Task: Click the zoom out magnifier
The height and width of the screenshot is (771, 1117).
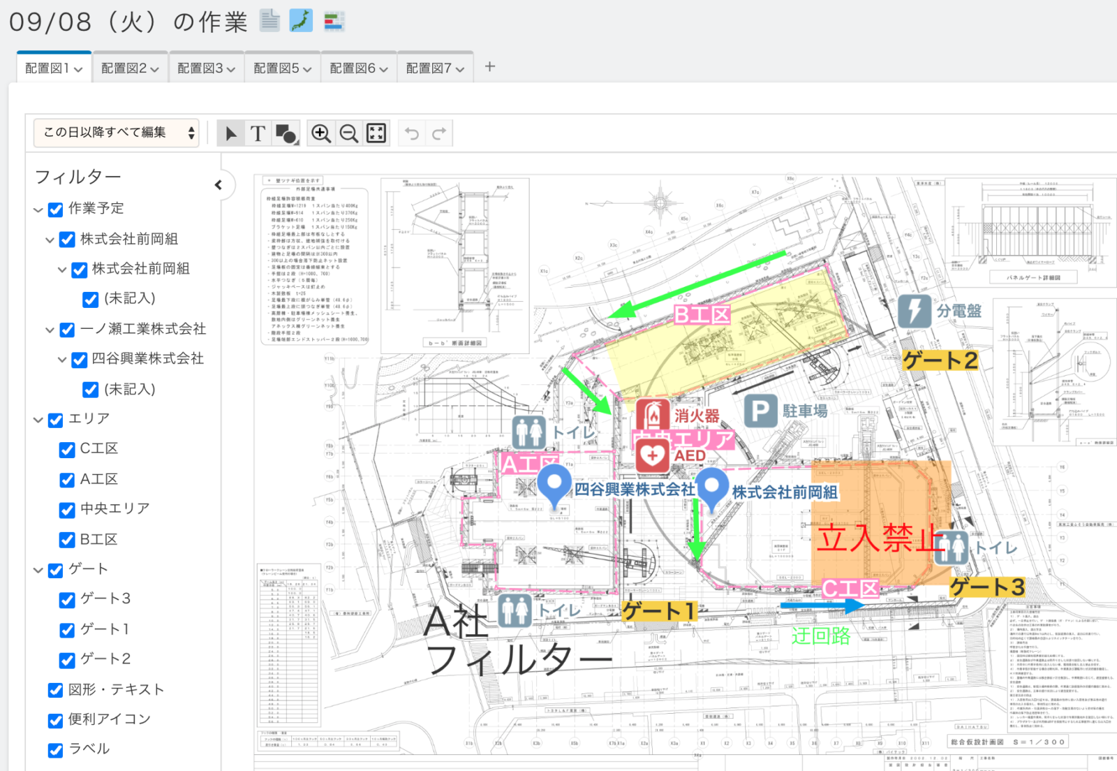Action: point(348,133)
